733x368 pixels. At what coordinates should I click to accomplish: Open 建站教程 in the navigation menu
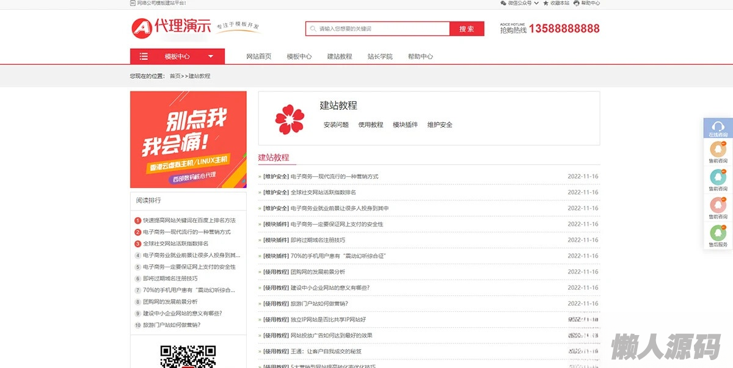pos(340,56)
